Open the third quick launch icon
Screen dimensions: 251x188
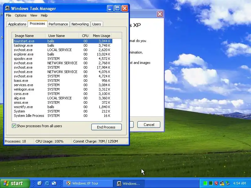(x=54, y=183)
